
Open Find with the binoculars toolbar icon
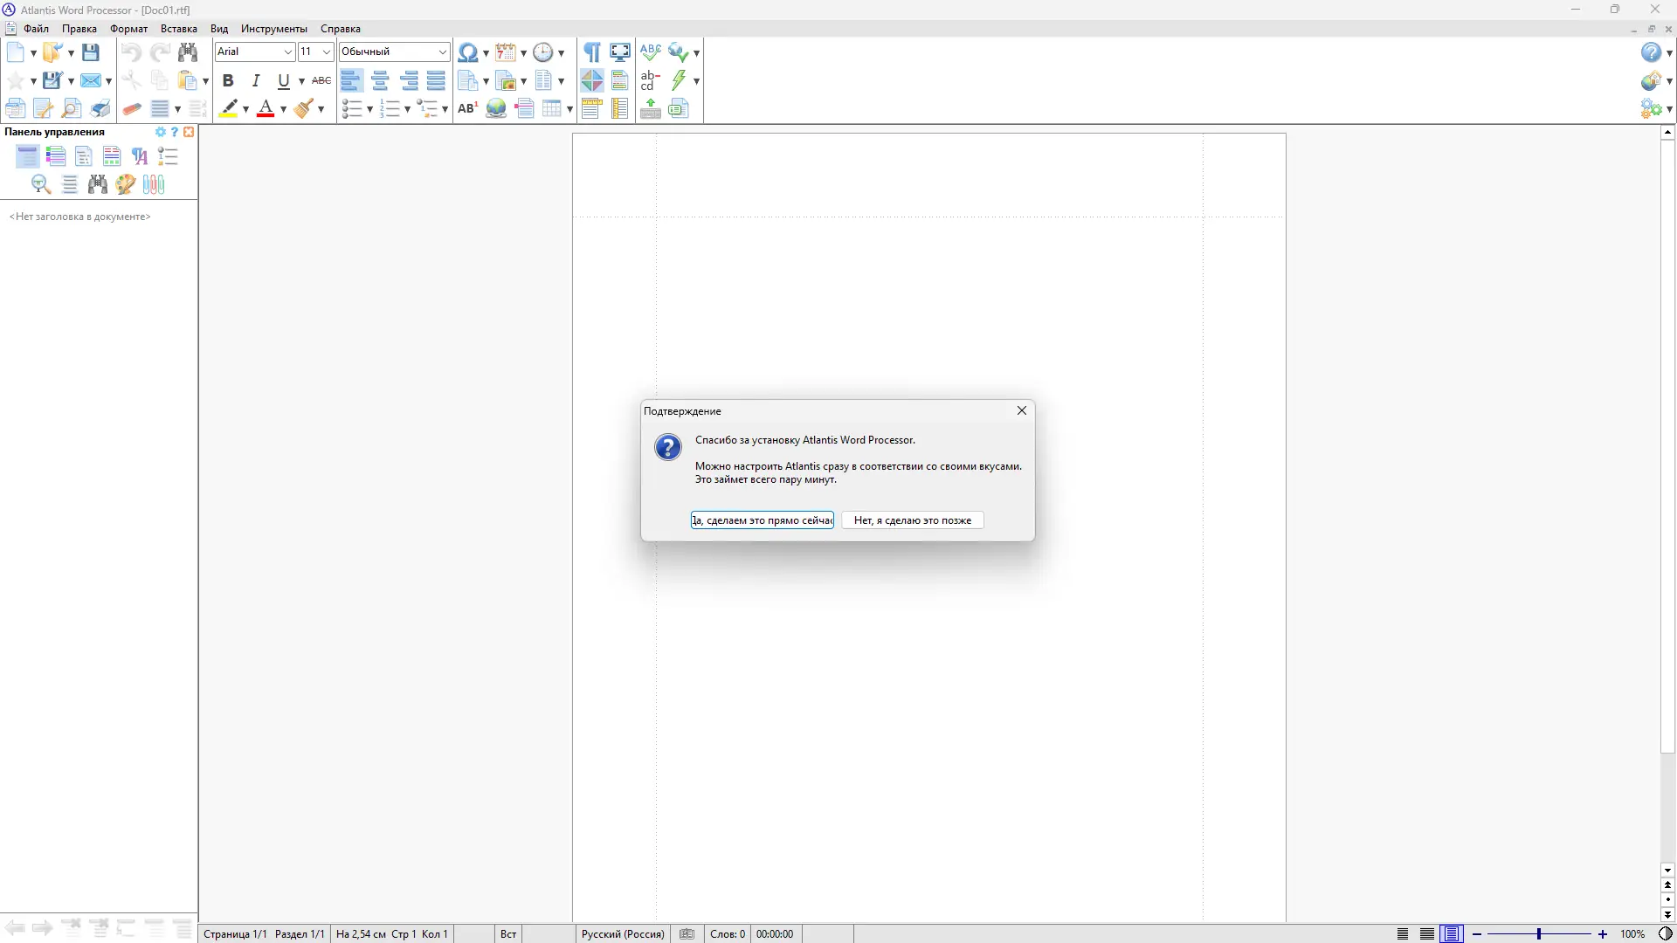[188, 52]
